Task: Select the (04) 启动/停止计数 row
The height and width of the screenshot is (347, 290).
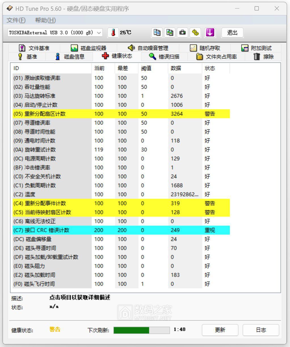Action: [x=121, y=105]
